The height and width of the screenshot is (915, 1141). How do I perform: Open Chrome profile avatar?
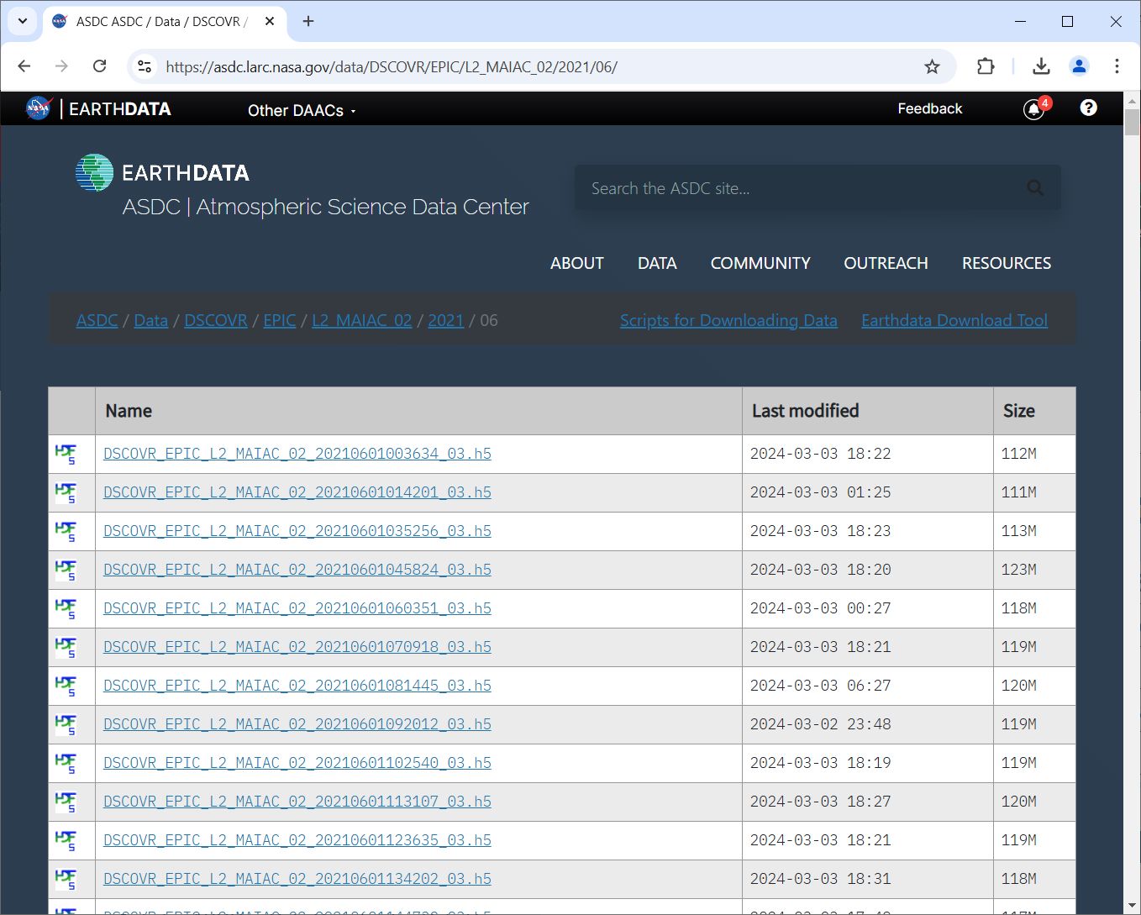1079,66
